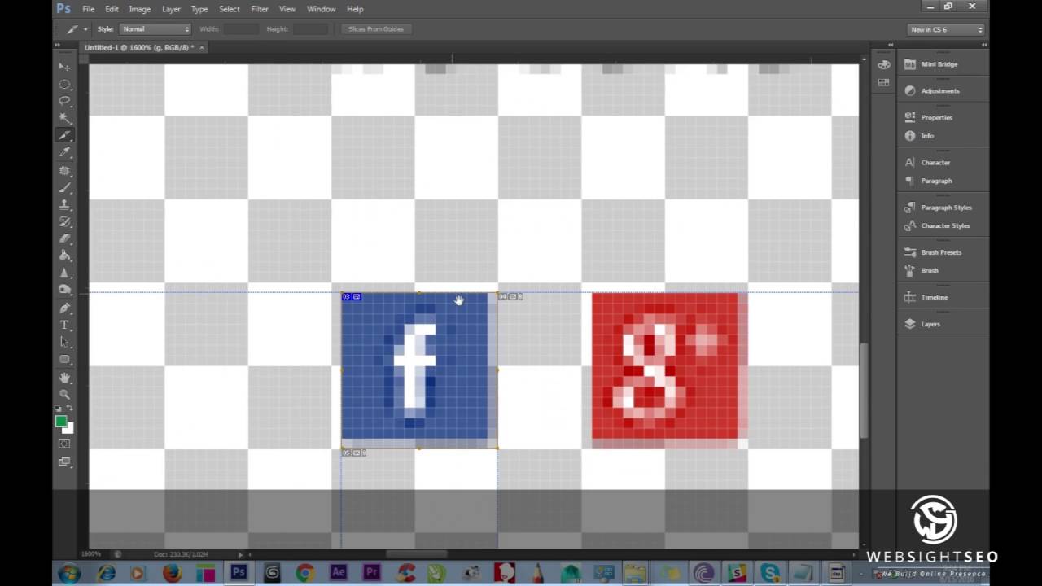Select the Slice tool in toolbox

[64, 135]
